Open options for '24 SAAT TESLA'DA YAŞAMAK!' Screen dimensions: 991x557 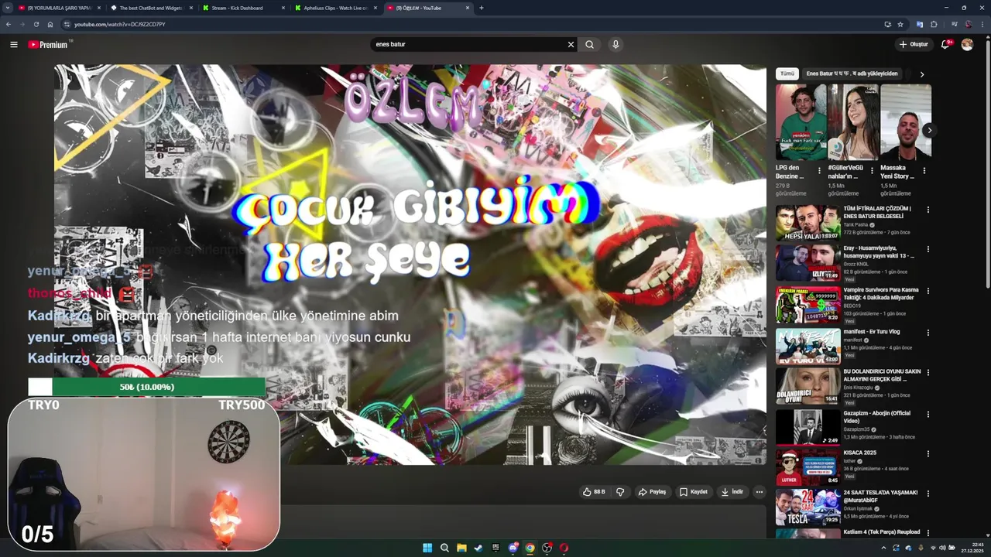point(928,493)
